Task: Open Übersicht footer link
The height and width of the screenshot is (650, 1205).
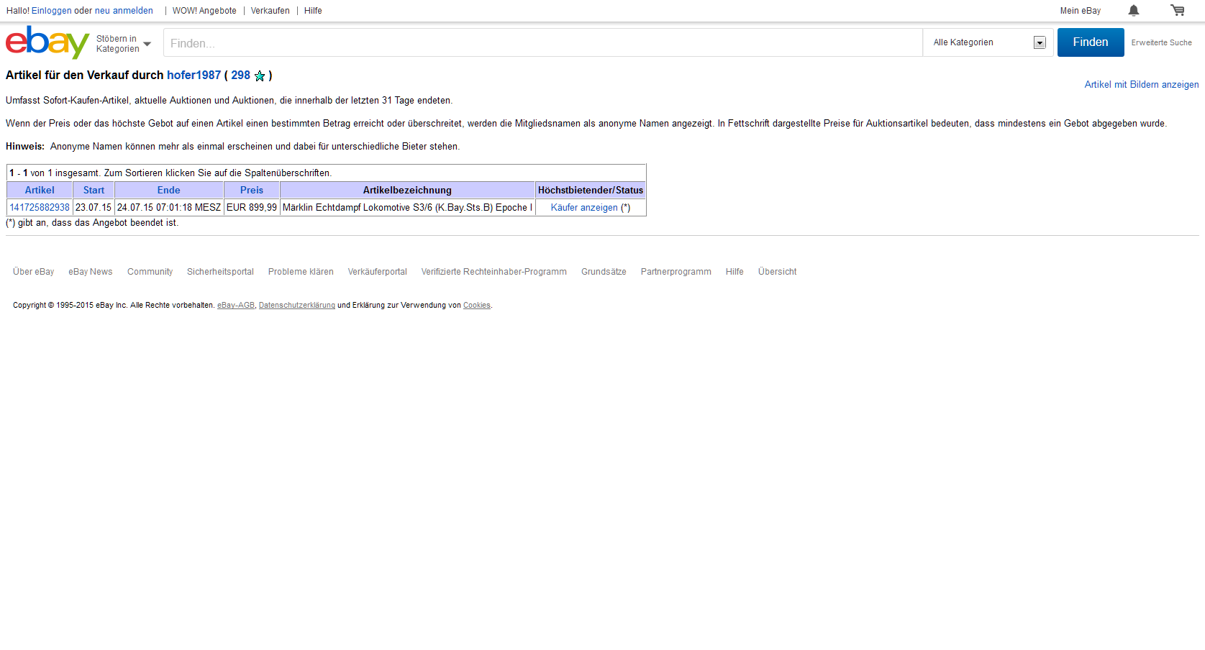Action: click(x=778, y=272)
